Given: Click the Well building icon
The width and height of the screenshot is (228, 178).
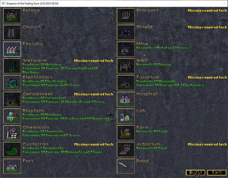Looking at the screenshot, I should [x=126, y=66].
